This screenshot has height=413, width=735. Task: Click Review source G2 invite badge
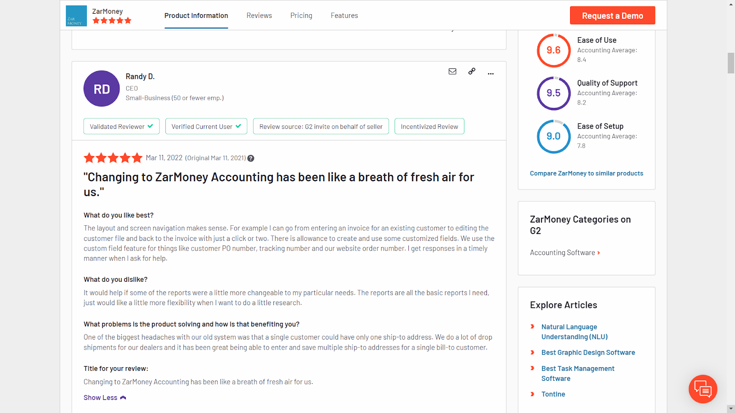pyautogui.click(x=321, y=127)
